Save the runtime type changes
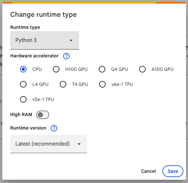188x183 pixels. (x=173, y=171)
